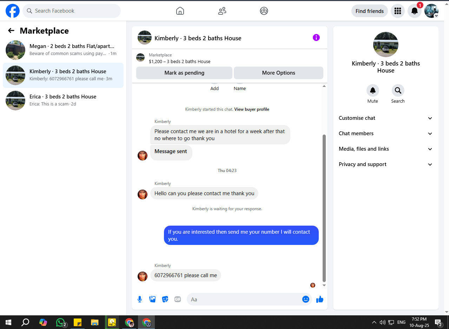The height and width of the screenshot is (329, 449).
Task: Mute the conversation bell icon
Action: [x=373, y=90]
